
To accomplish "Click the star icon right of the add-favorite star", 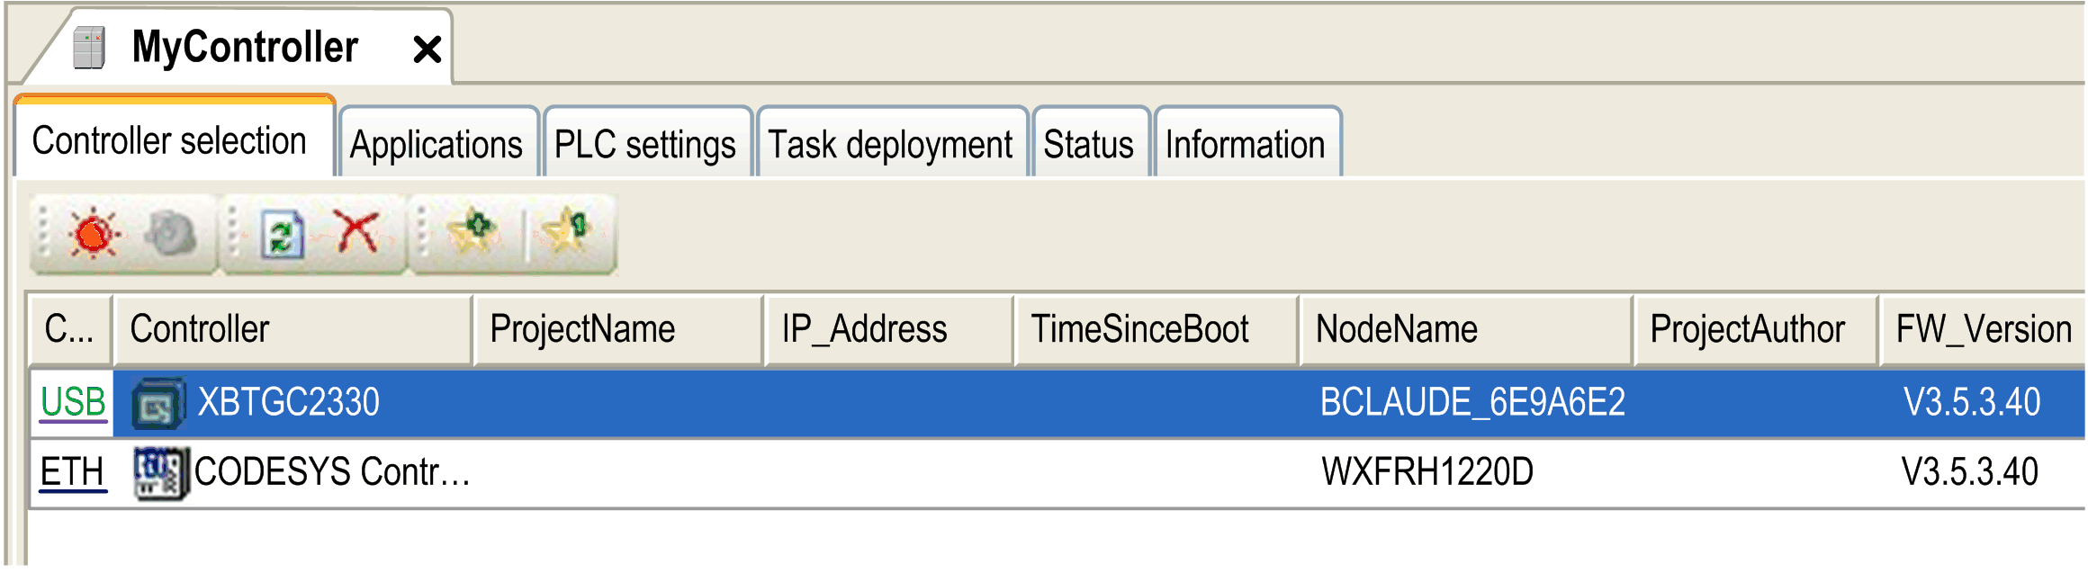I will click(569, 232).
